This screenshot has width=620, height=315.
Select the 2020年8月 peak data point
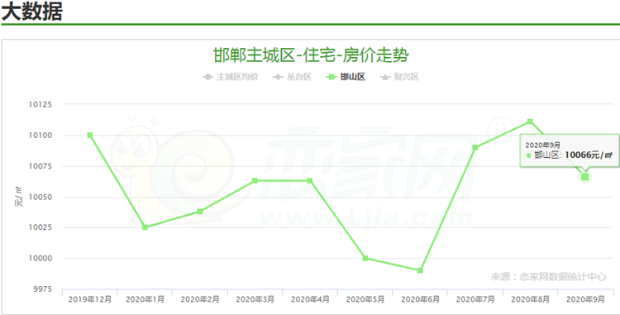click(530, 122)
